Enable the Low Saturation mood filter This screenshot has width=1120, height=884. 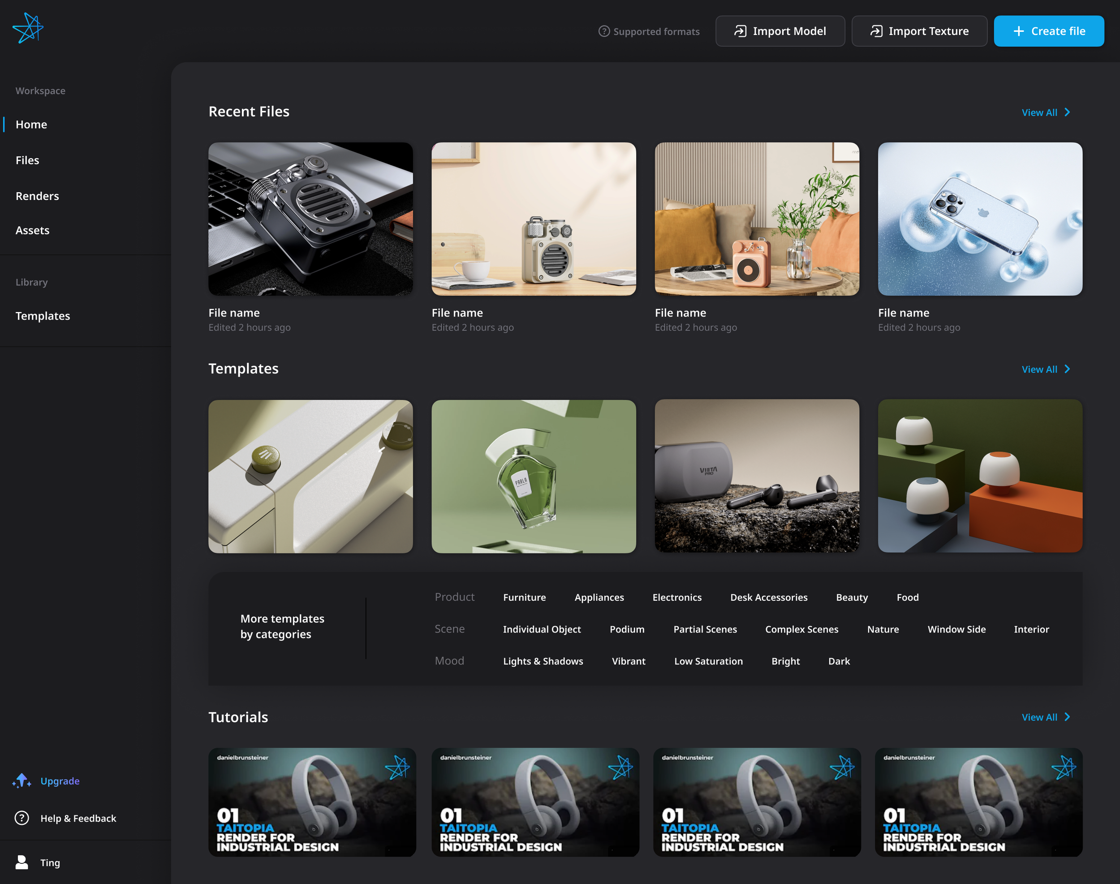[708, 661]
